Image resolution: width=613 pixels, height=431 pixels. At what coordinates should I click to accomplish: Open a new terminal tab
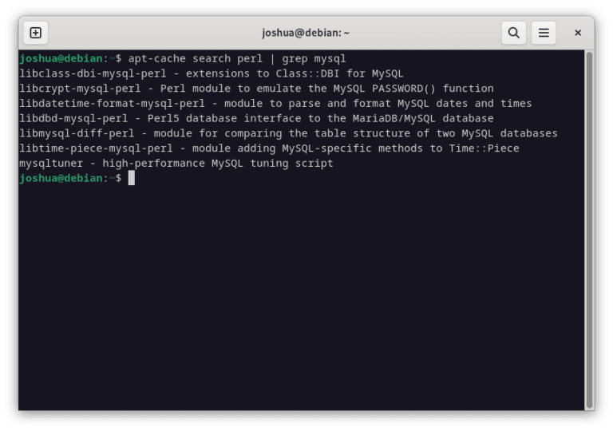(x=36, y=33)
